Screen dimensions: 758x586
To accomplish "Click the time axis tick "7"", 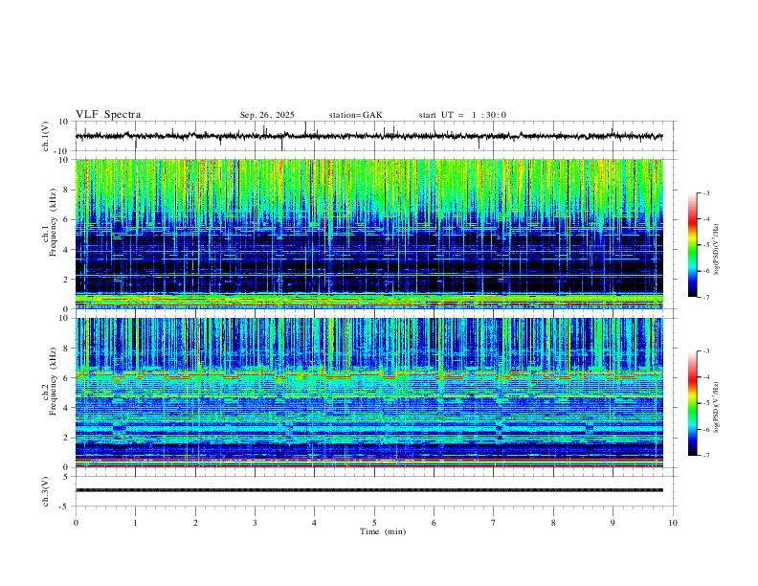I will [494, 523].
